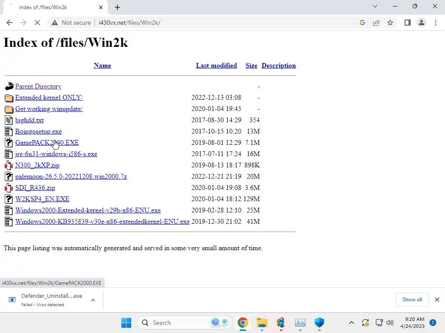Viewport: 445px width, 333px height.
Task: Click the Parent Directory back arrow icon
Action: point(9,86)
